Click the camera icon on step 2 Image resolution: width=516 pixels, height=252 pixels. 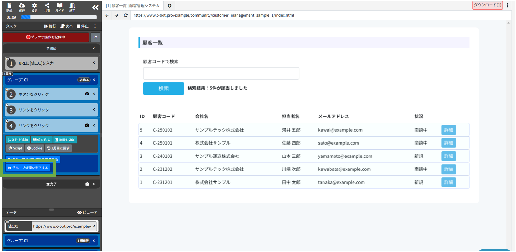pyautogui.click(x=87, y=94)
